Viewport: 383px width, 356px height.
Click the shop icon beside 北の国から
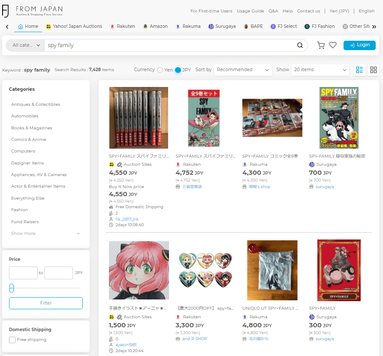click(244, 339)
